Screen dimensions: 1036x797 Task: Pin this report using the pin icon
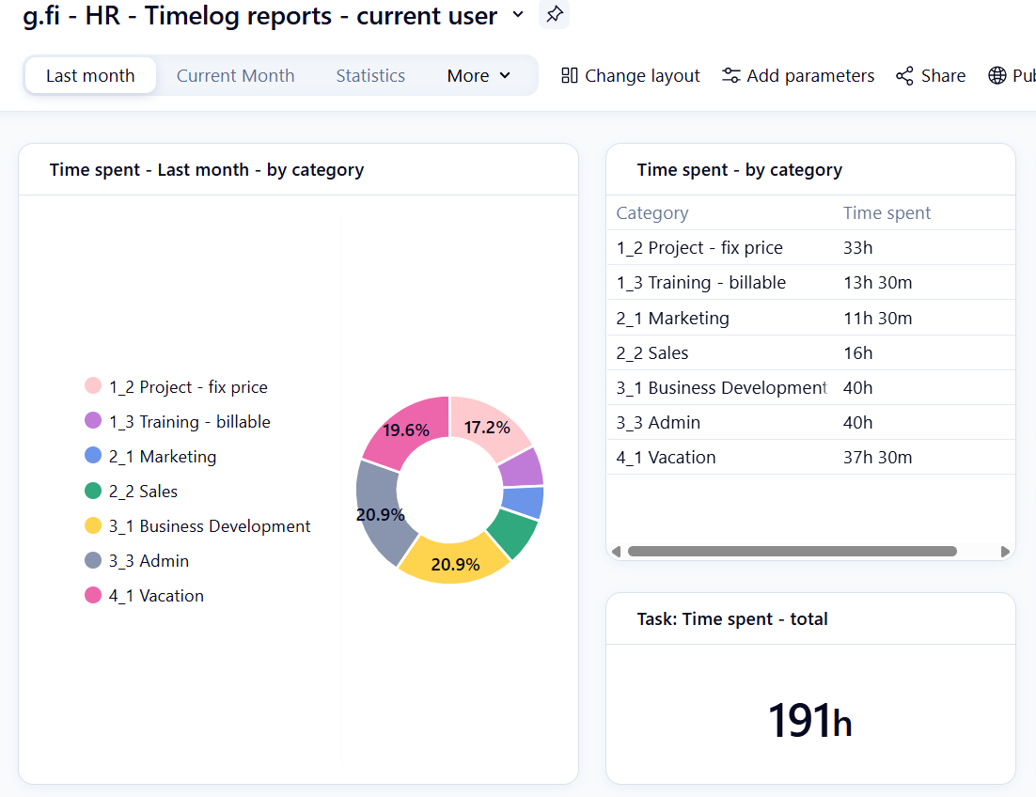554,14
